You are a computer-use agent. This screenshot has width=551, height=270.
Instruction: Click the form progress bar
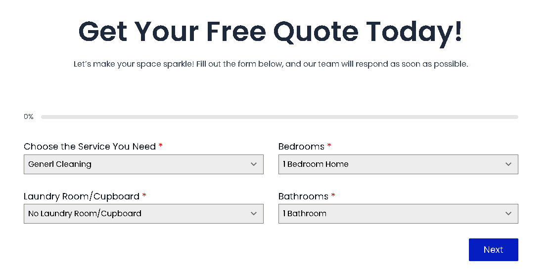point(279,117)
